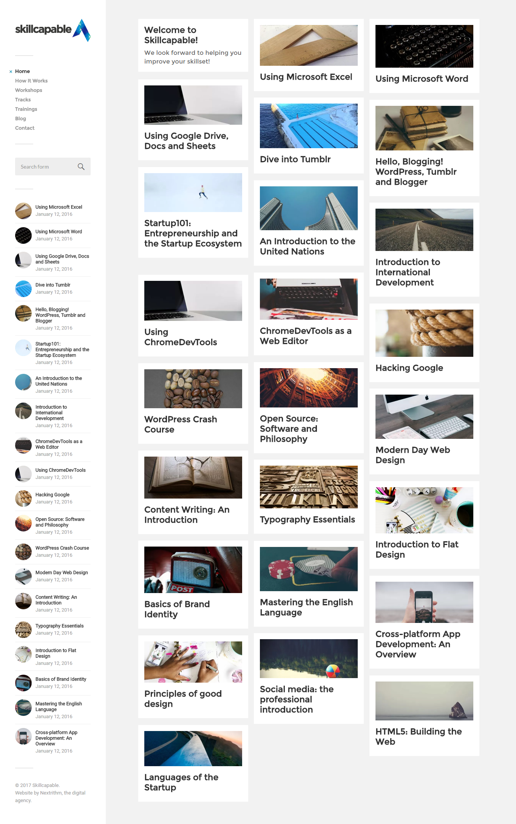Viewport: 516px width, 824px height.
Task: Open the Contact page from the menu
Action: (x=25, y=128)
